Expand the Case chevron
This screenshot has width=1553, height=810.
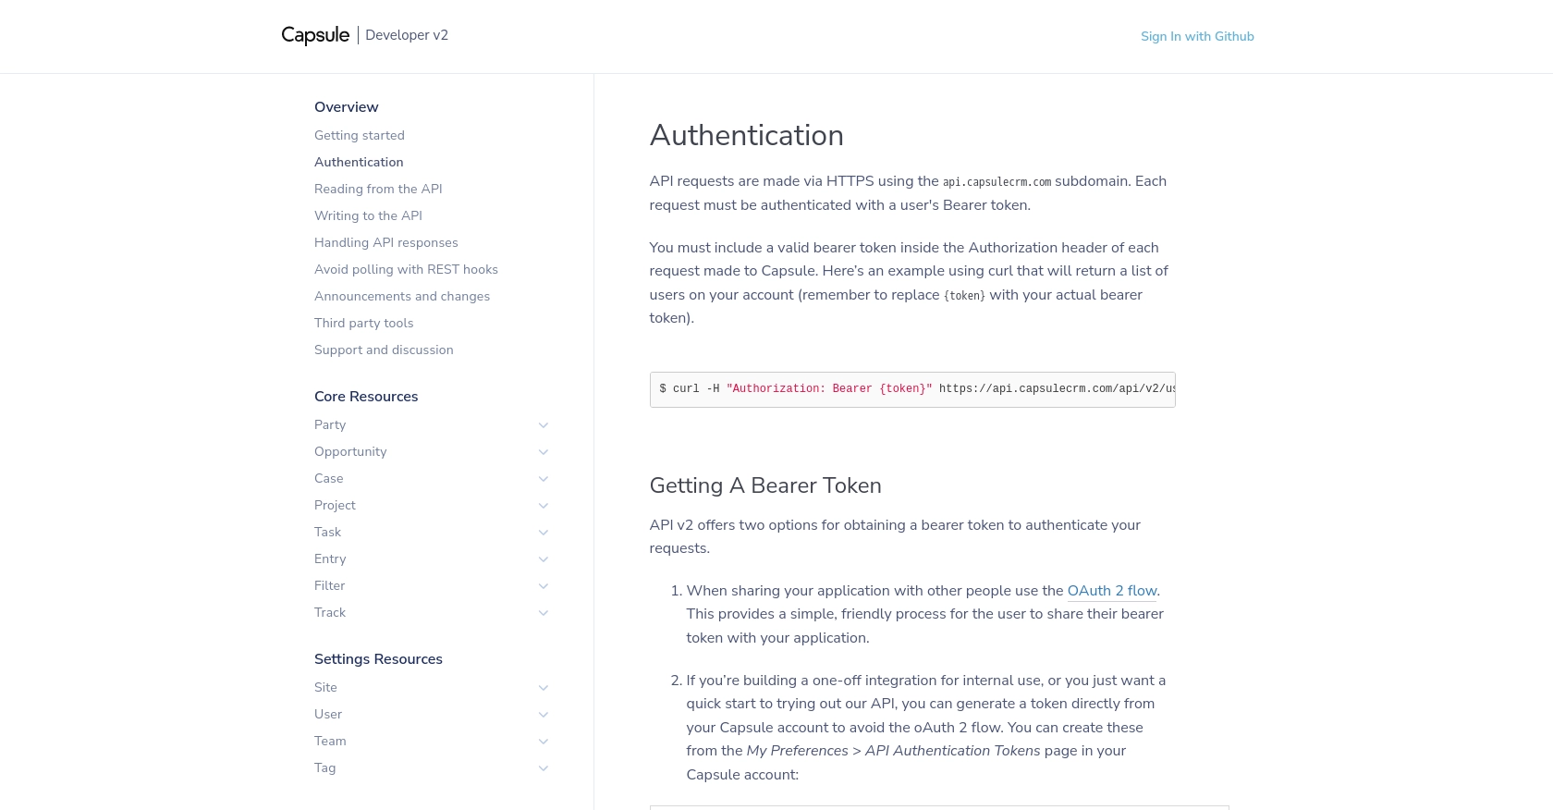pos(544,479)
